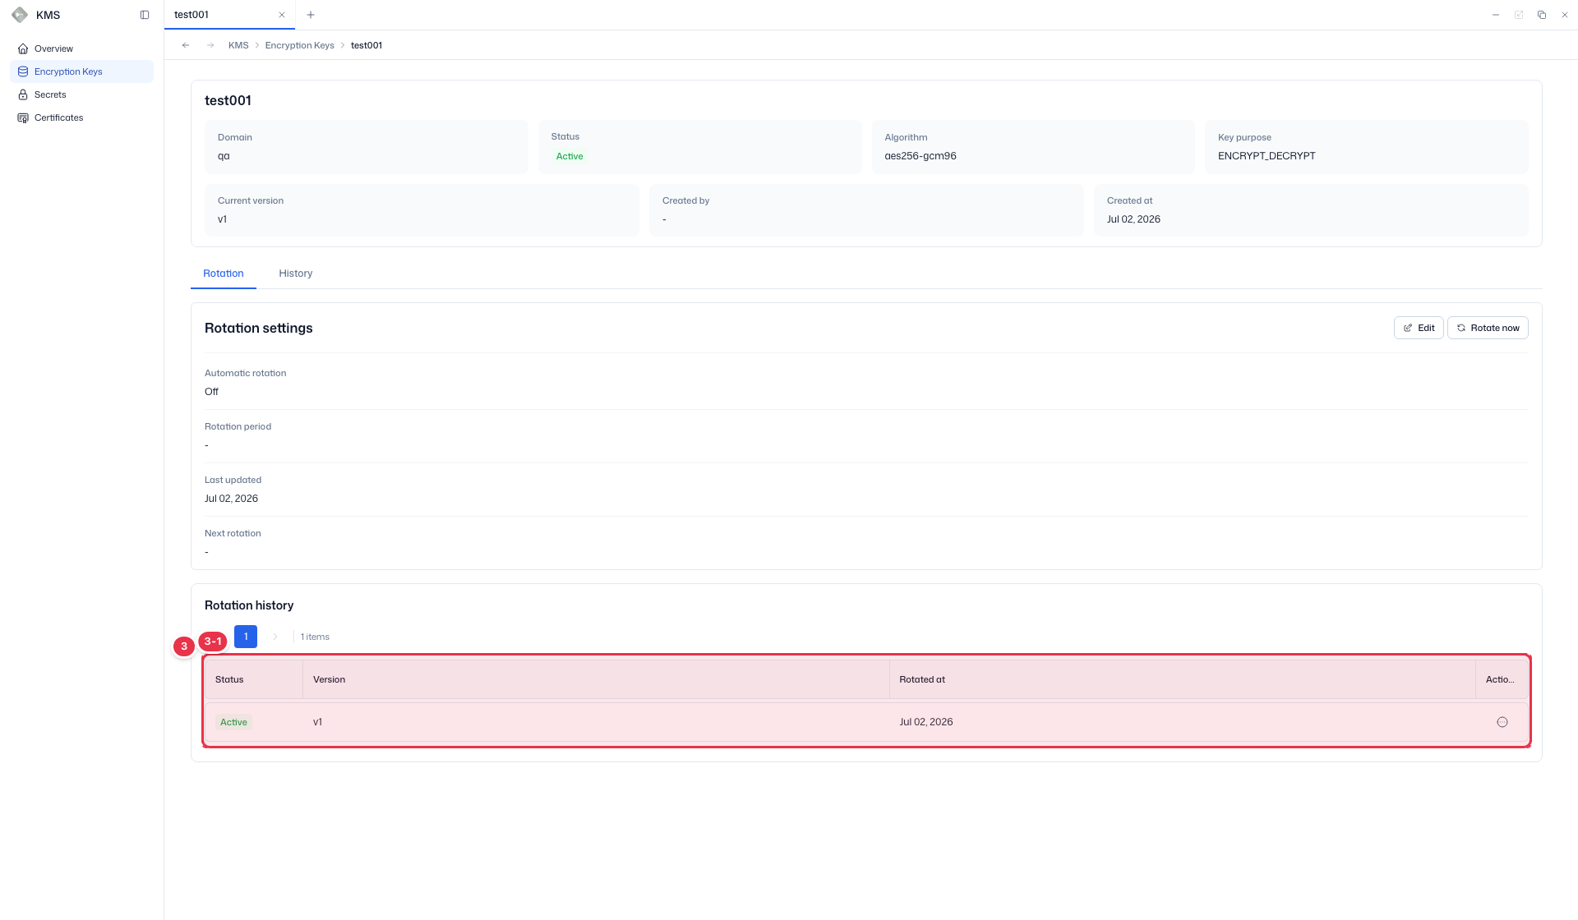Go back with the left arrow
Screen dimensions: 1578x920
click(x=186, y=45)
